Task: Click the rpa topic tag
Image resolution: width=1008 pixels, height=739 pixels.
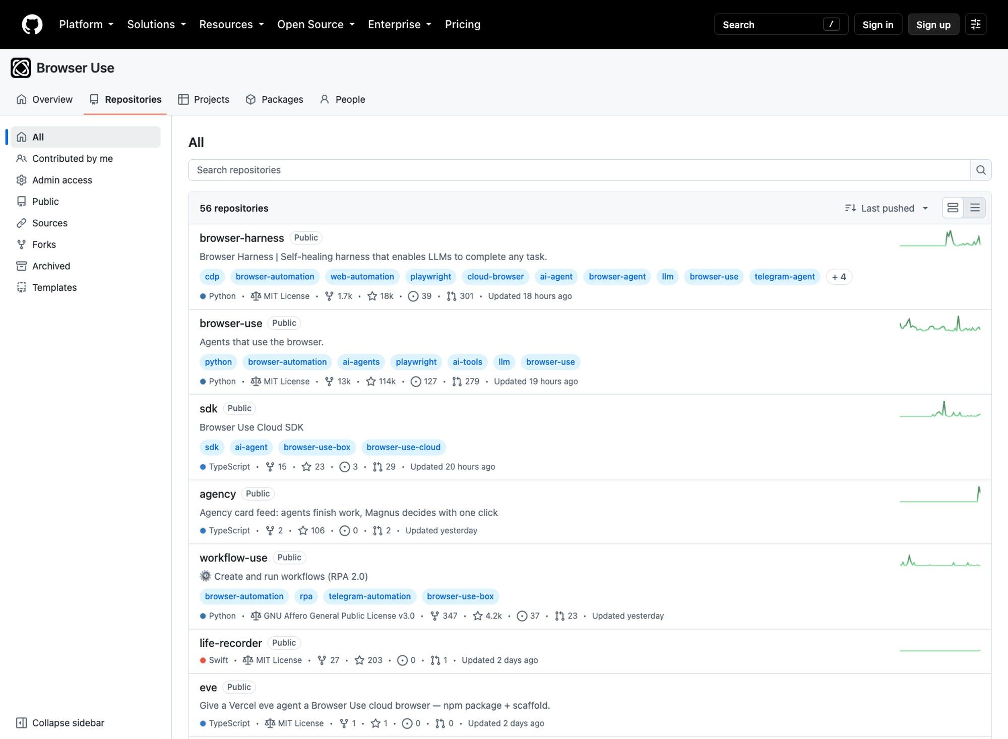Action: tap(306, 596)
